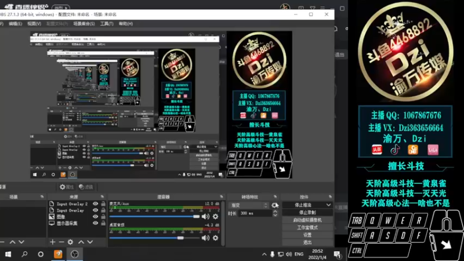Enable 工作室模式 studio mode

coord(307,227)
